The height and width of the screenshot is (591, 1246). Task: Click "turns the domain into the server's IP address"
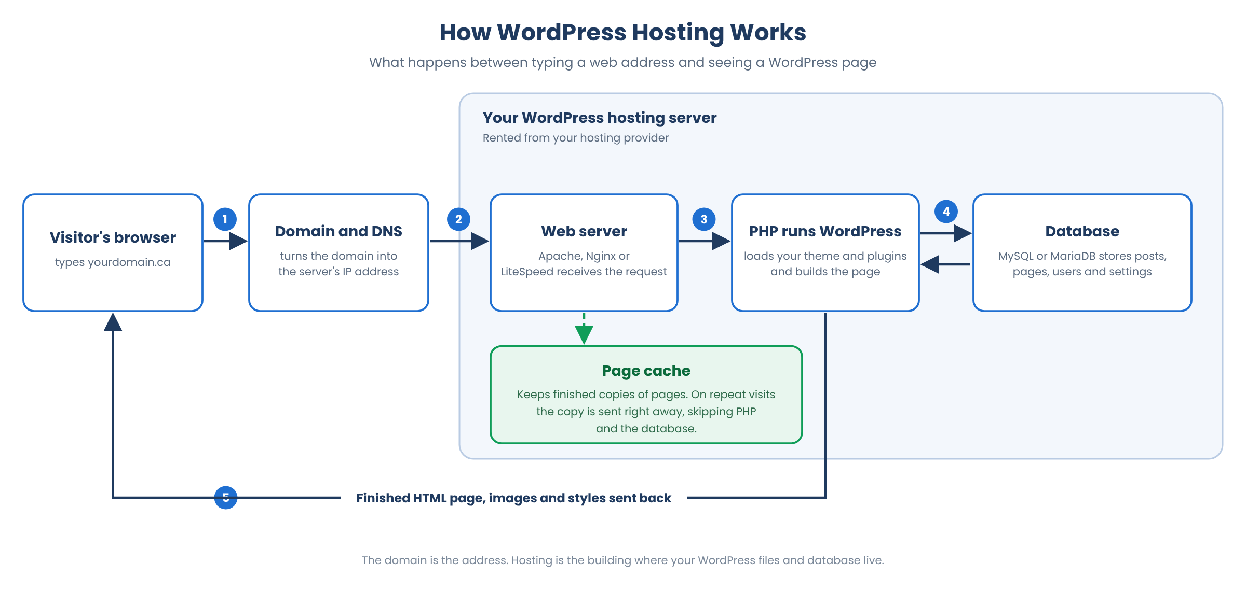point(338,264)
